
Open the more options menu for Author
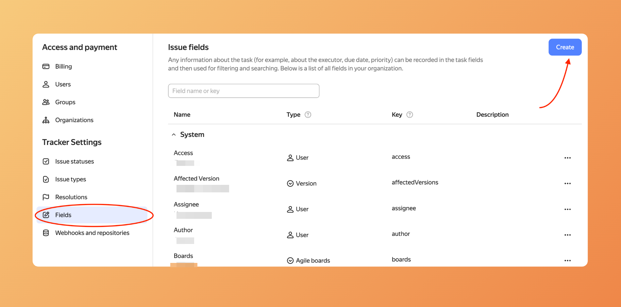click(x=567, y=235)
